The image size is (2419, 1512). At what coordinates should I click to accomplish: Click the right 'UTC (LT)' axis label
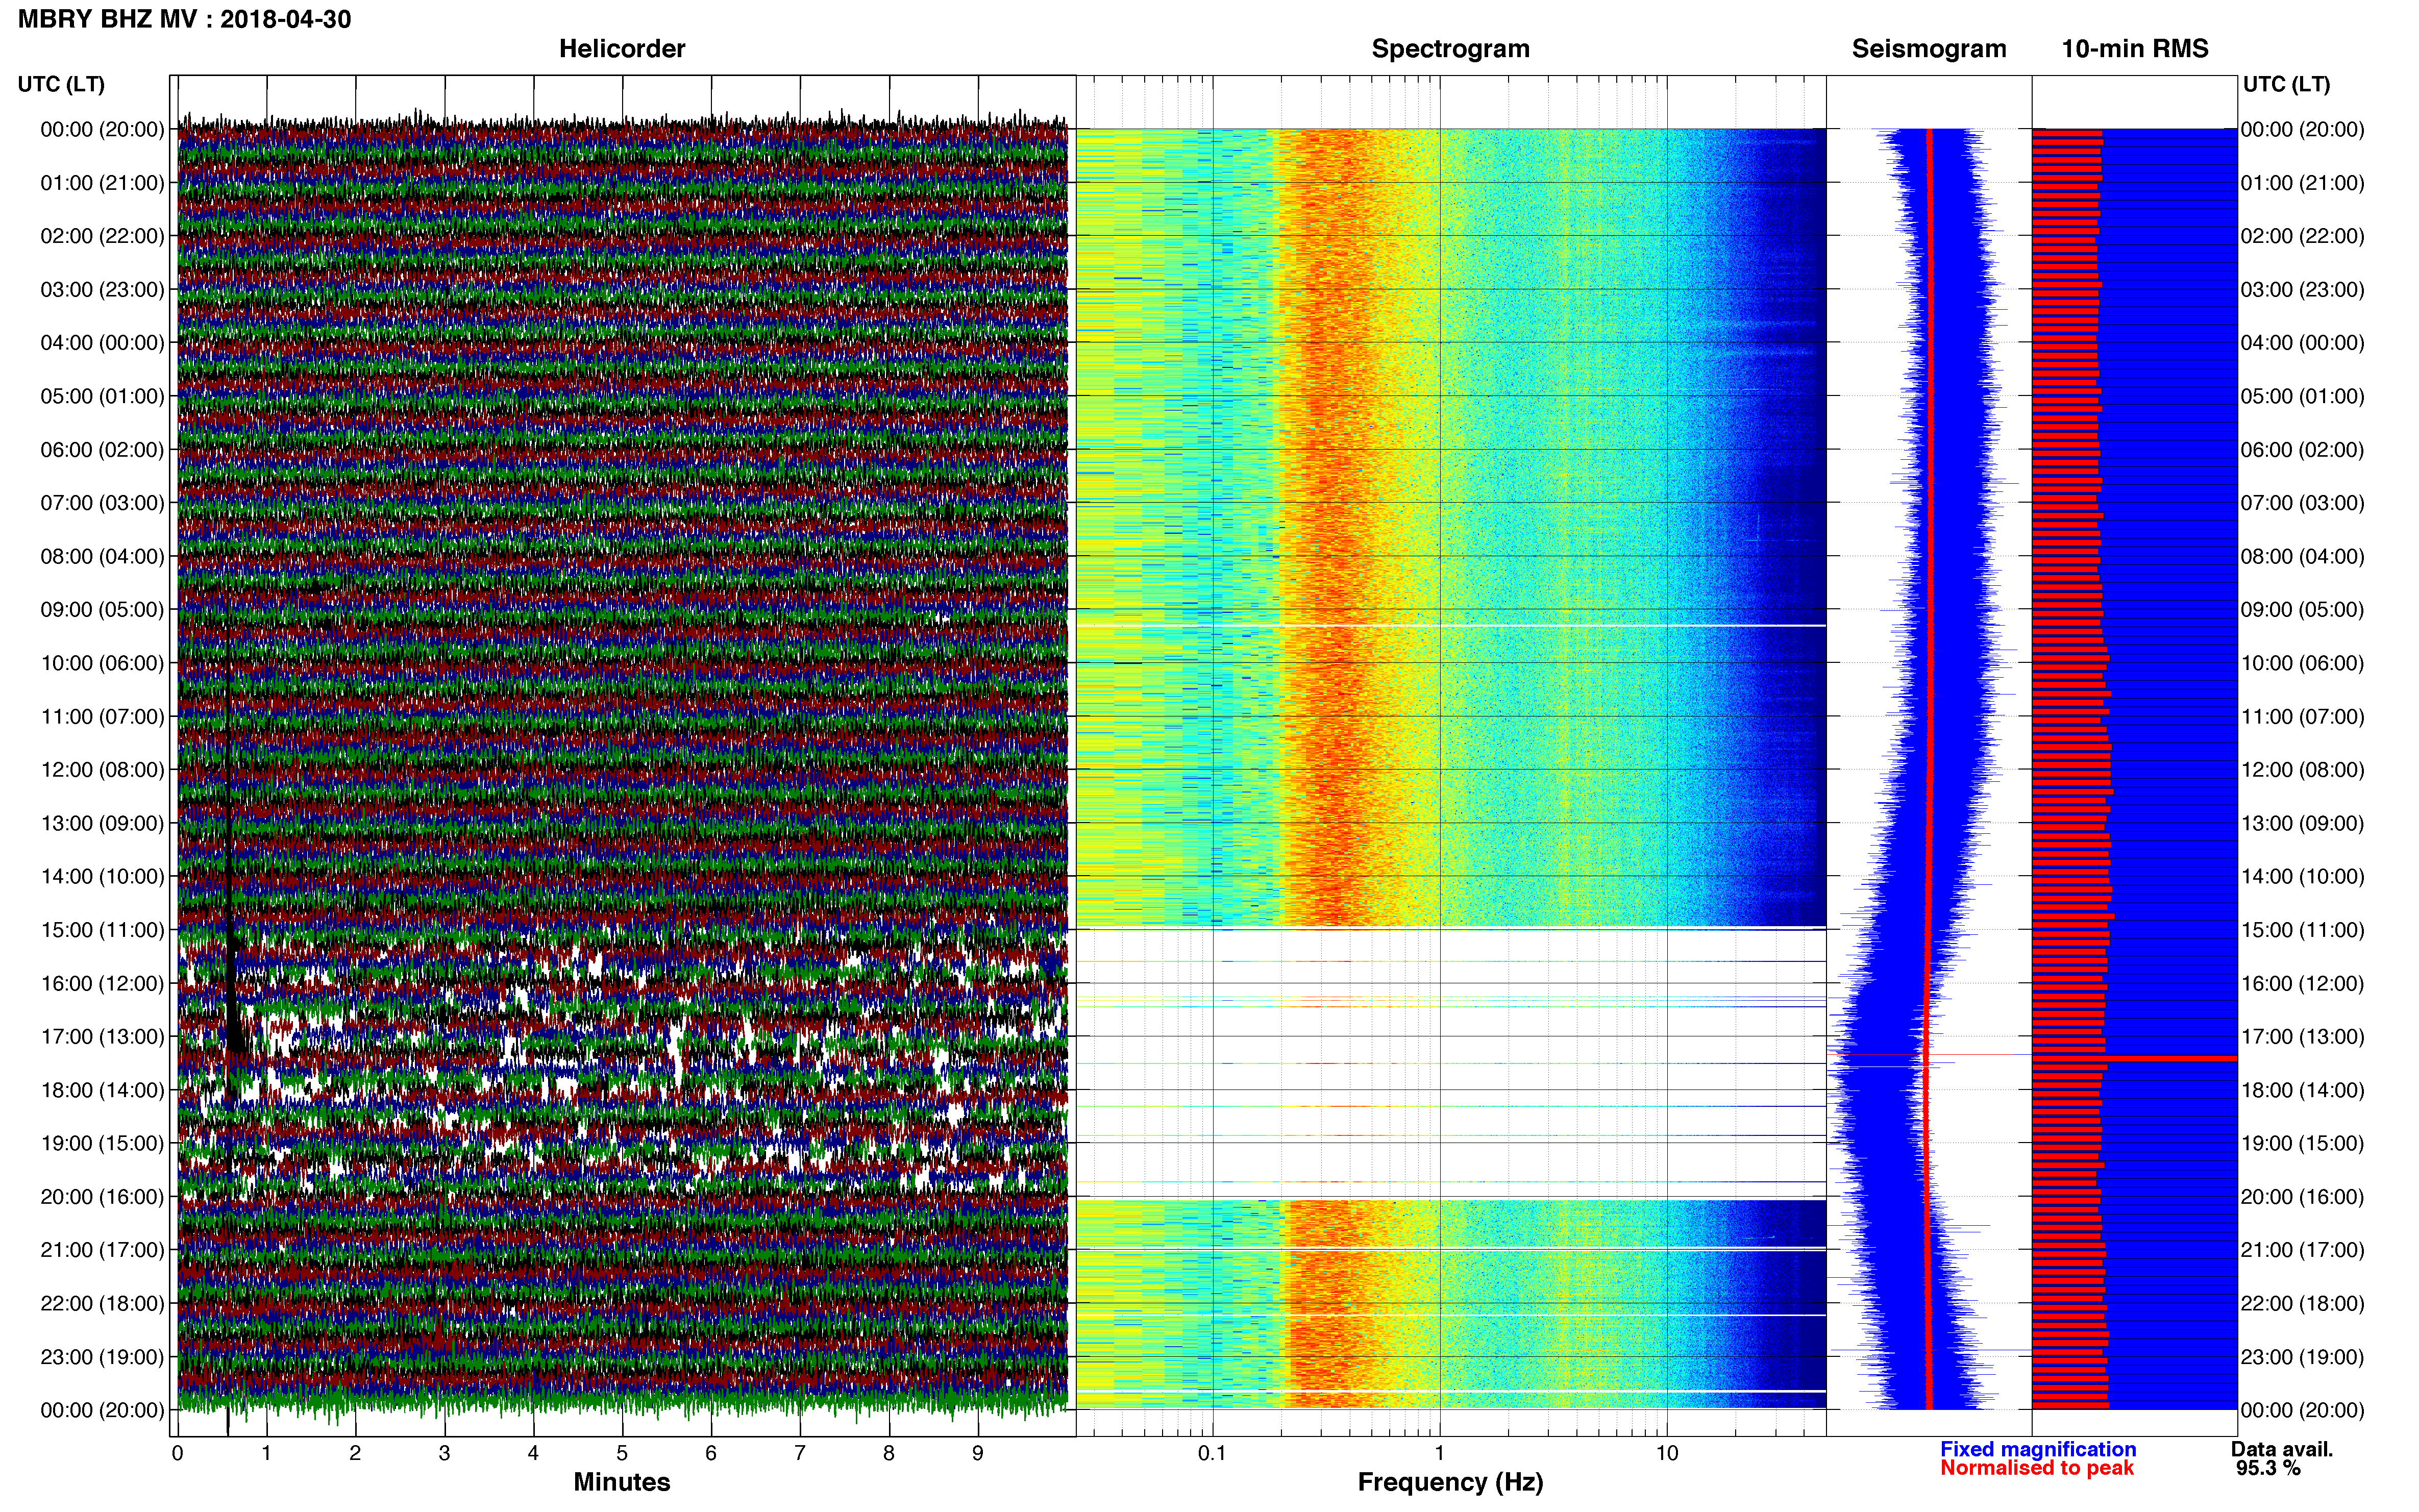(x=2286, y=84)
